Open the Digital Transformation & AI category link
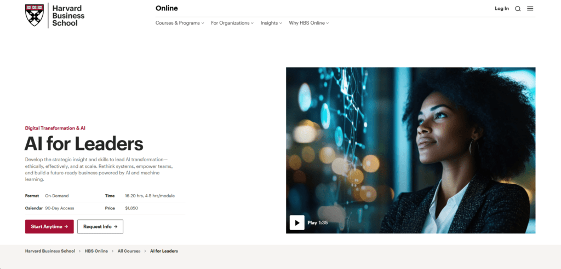Image resolution: width=561 pixels, height=269 pixels. (55, 128)
